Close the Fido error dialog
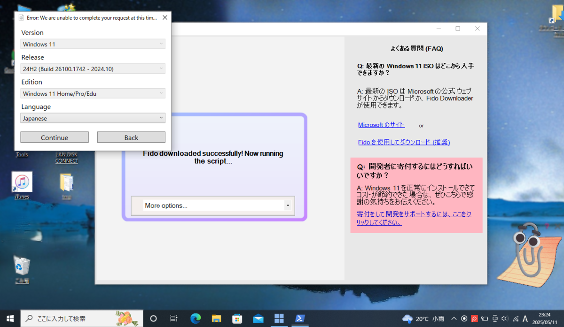The width and height of the screenshot is (564, 327). point(164,18)
